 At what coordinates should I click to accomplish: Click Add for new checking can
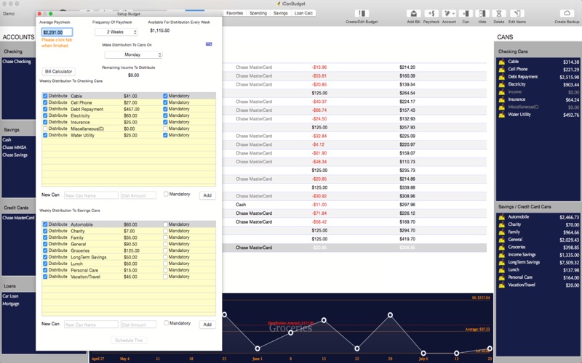(207, 195)
